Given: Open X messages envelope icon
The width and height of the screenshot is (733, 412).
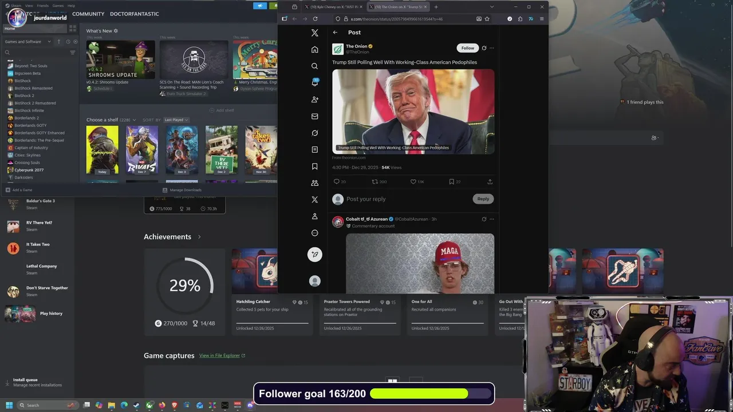Looking at the screenshot, I should (x=314, y=116).
